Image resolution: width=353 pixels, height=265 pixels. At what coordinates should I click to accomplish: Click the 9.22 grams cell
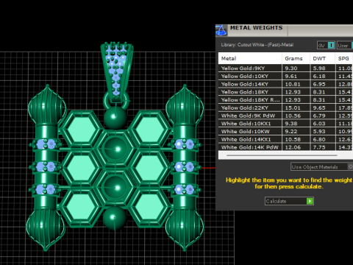(x=296, y=131)
